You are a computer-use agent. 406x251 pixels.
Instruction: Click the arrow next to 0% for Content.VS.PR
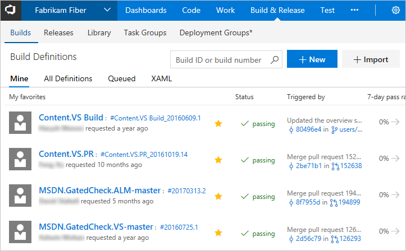395,159
